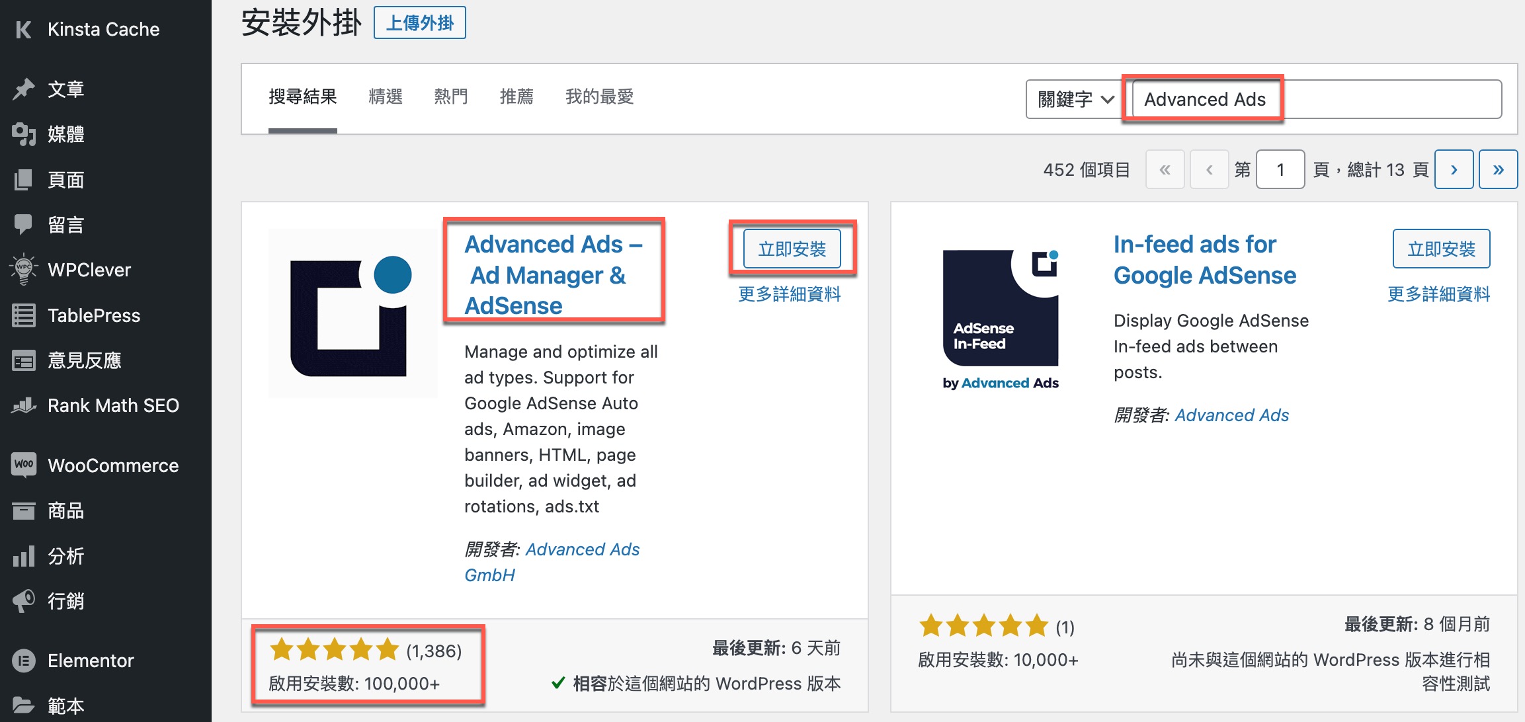Click the 上傳外掛 upload plugin button
1525x722 pixels.
420,23
